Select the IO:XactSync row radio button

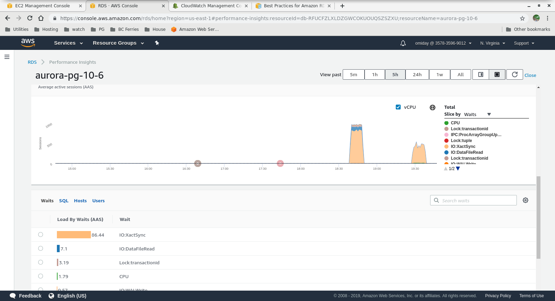point(41,234)
